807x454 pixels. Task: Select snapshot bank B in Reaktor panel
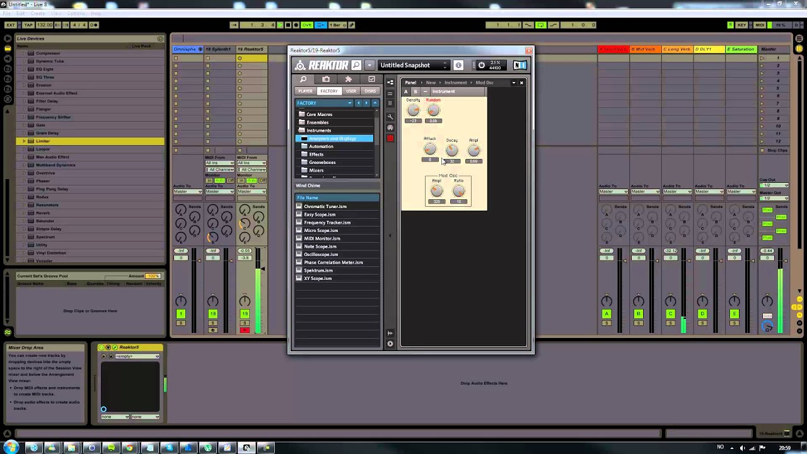click(415, 91)
